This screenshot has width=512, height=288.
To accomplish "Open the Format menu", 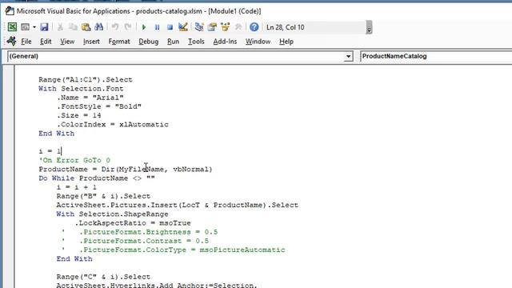I will click(119, 42).
